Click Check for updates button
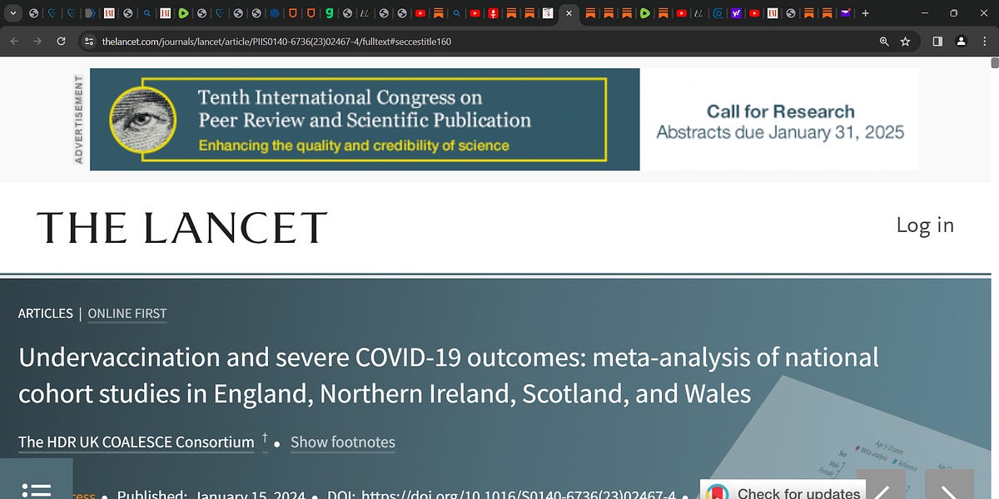 tap(783, 491)
